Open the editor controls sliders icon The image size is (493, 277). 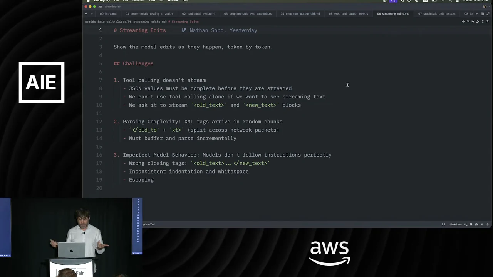(488, 22)
